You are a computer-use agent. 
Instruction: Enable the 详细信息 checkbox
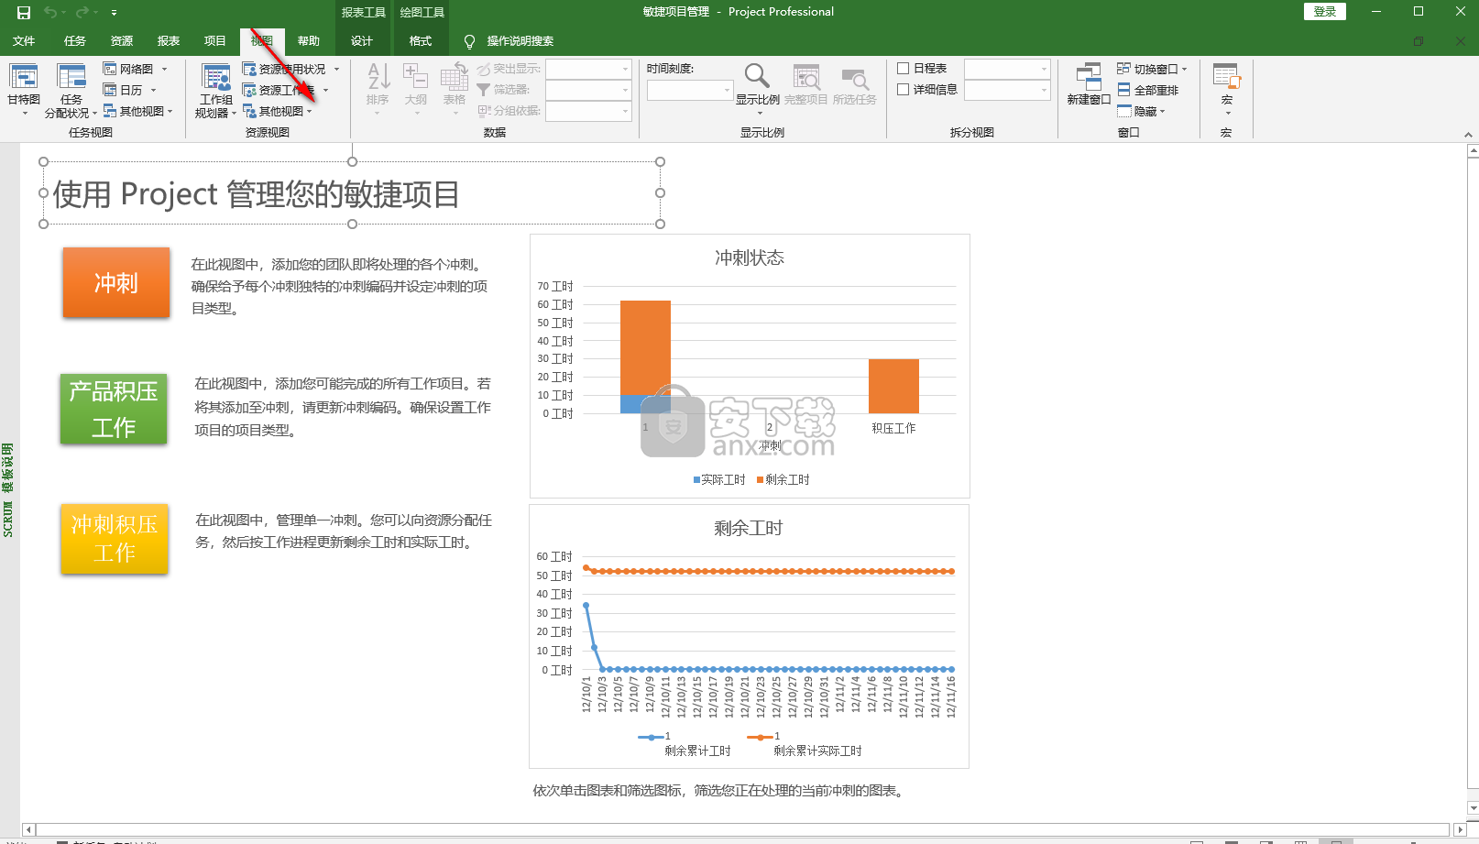[x=904, y=89]
